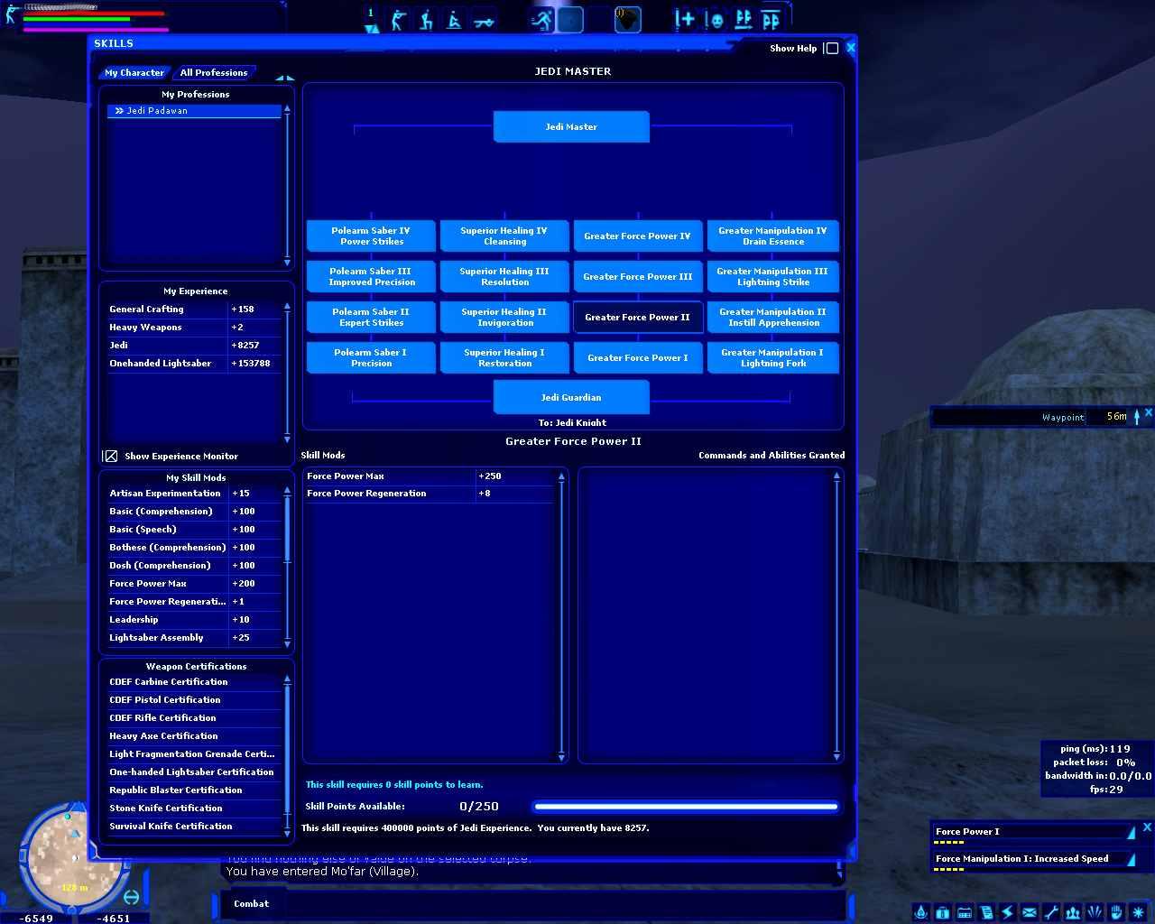
Task: Close the buff panel with X
Action: [1147, 827]
